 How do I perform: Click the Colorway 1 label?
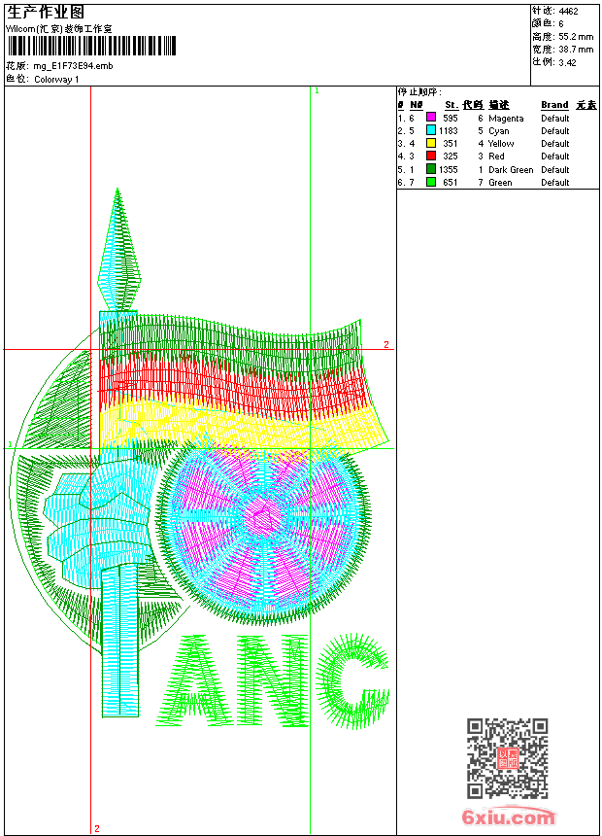click(x=57, y=80)
